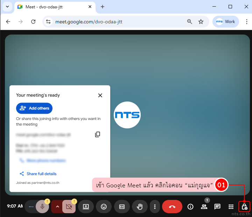Click Share full details link
This screenshot has width=252, height=217.
tap(38, 174)
